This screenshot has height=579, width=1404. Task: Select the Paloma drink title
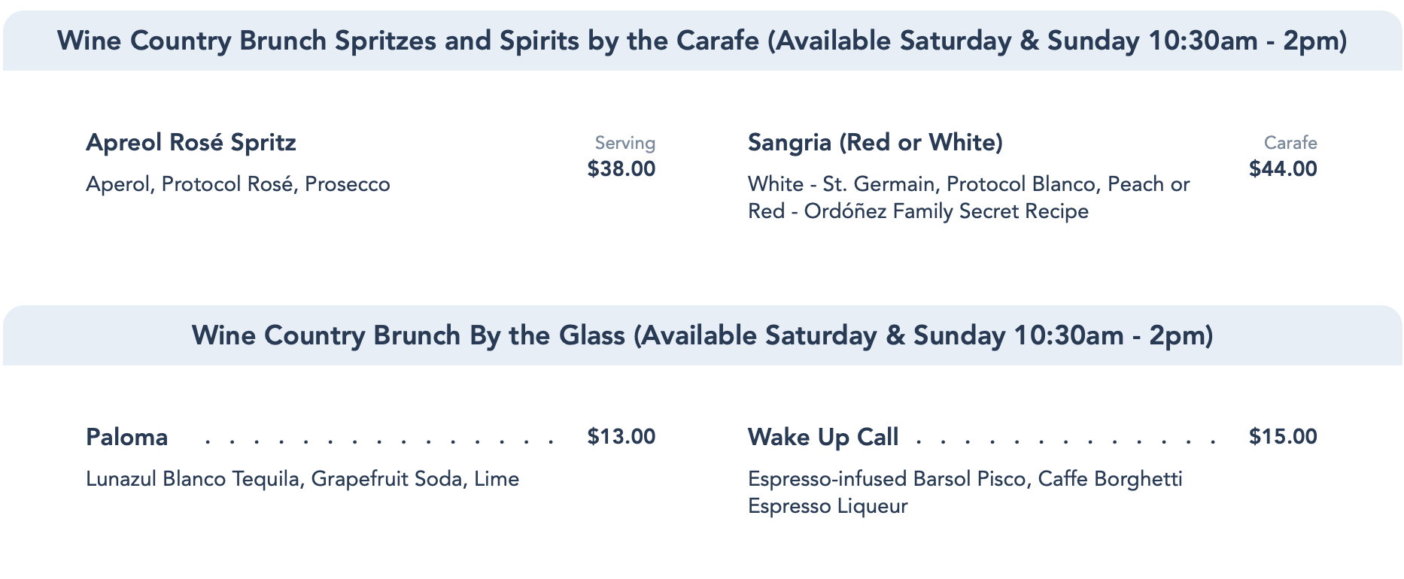[x=127, y=437]
